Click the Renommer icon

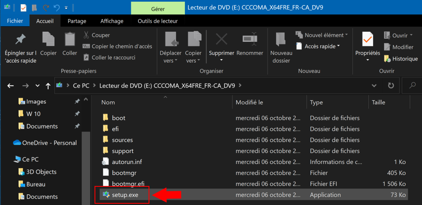pos(250,40)
